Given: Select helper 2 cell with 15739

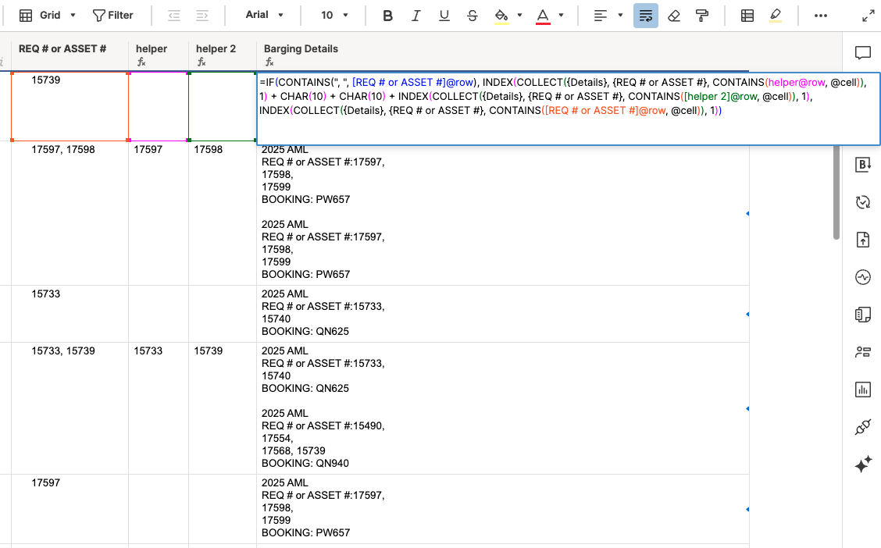Looking at the screenshot, I should [x=223, y=408].
